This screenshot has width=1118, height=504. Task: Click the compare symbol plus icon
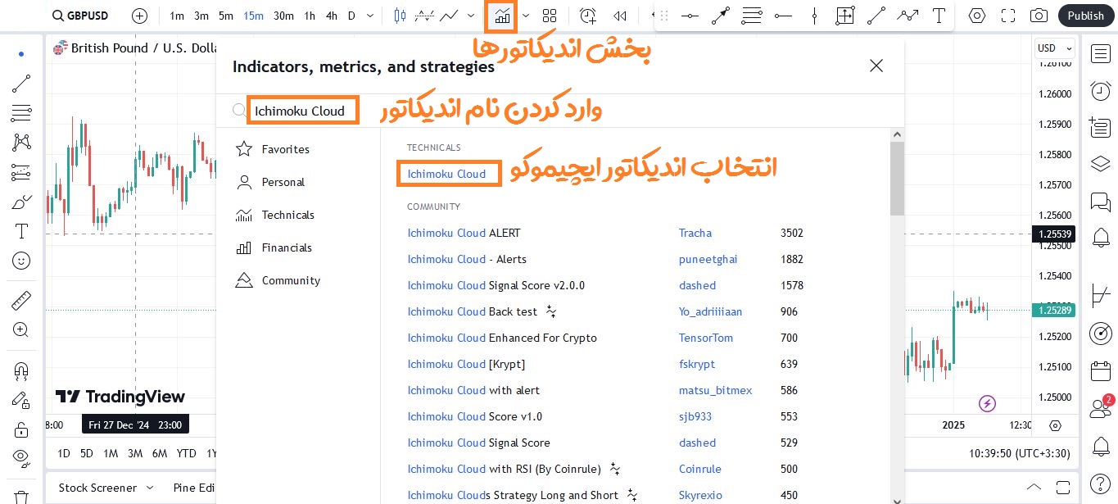pyautogui.click(x=140, y=16)
